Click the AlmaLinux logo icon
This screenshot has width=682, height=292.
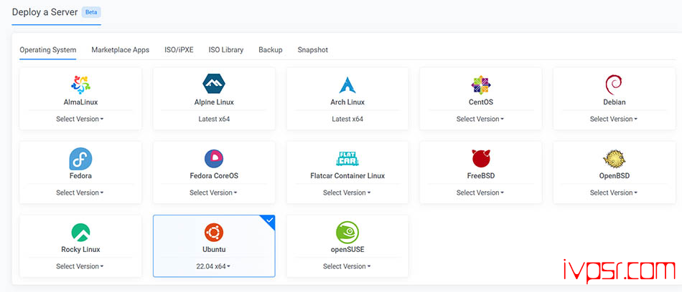[80, 84]
